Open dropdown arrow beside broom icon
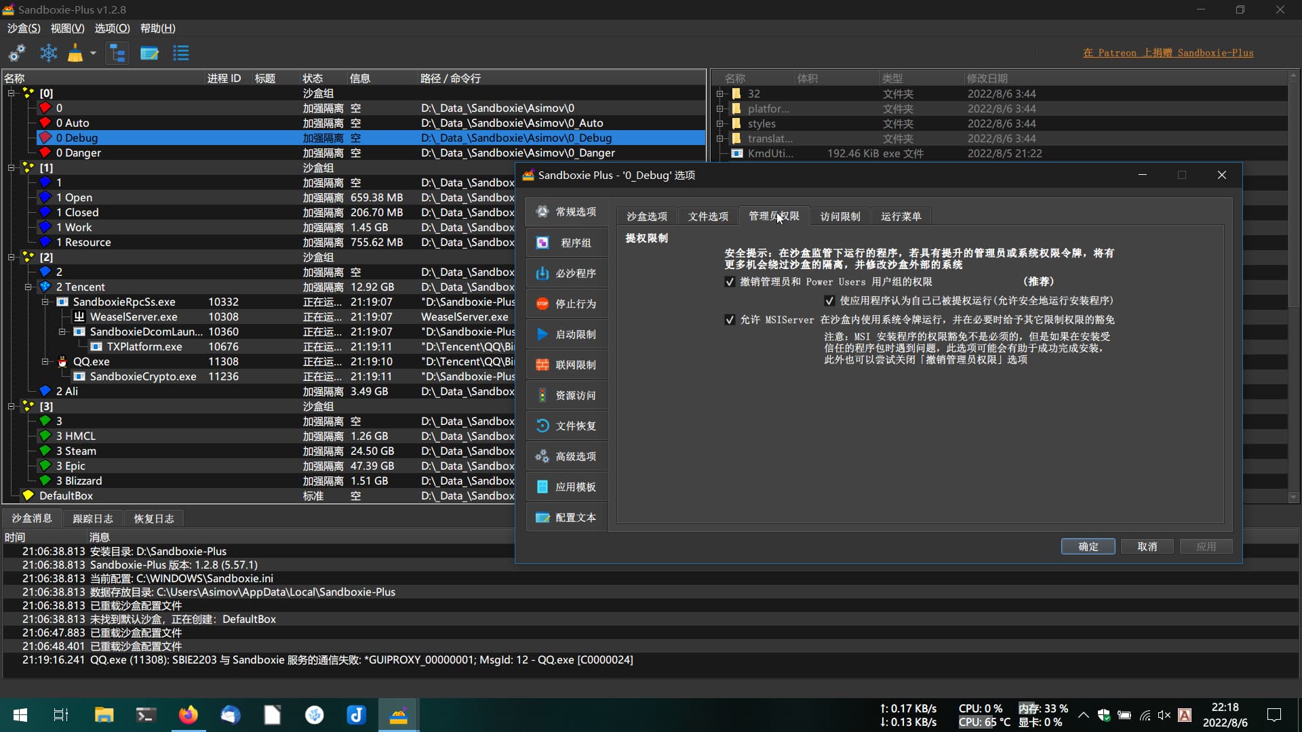This screenshot has width=1302, height=732. coord(93,53)
